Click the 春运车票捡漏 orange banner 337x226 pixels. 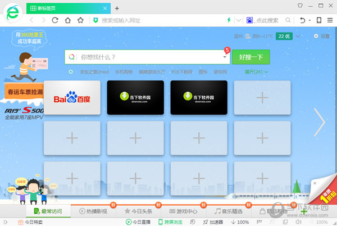click(24, 92)
